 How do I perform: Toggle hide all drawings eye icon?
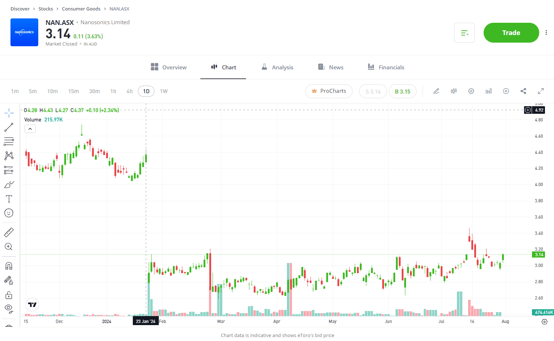(x=9, y=309)
